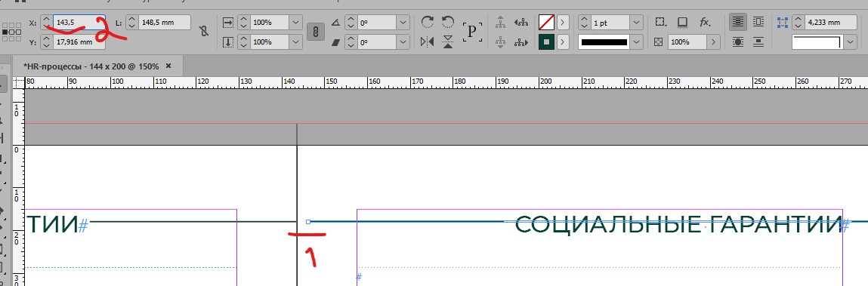Close the HR-процессы document tab
Image resolution: width=868 pixels, height=286 pixels.
pos(168,66)
